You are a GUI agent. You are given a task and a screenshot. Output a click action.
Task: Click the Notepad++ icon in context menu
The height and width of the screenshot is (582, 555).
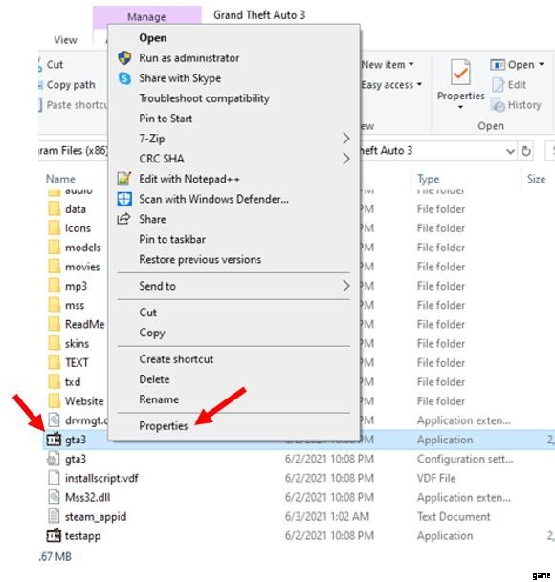[124, 179]
